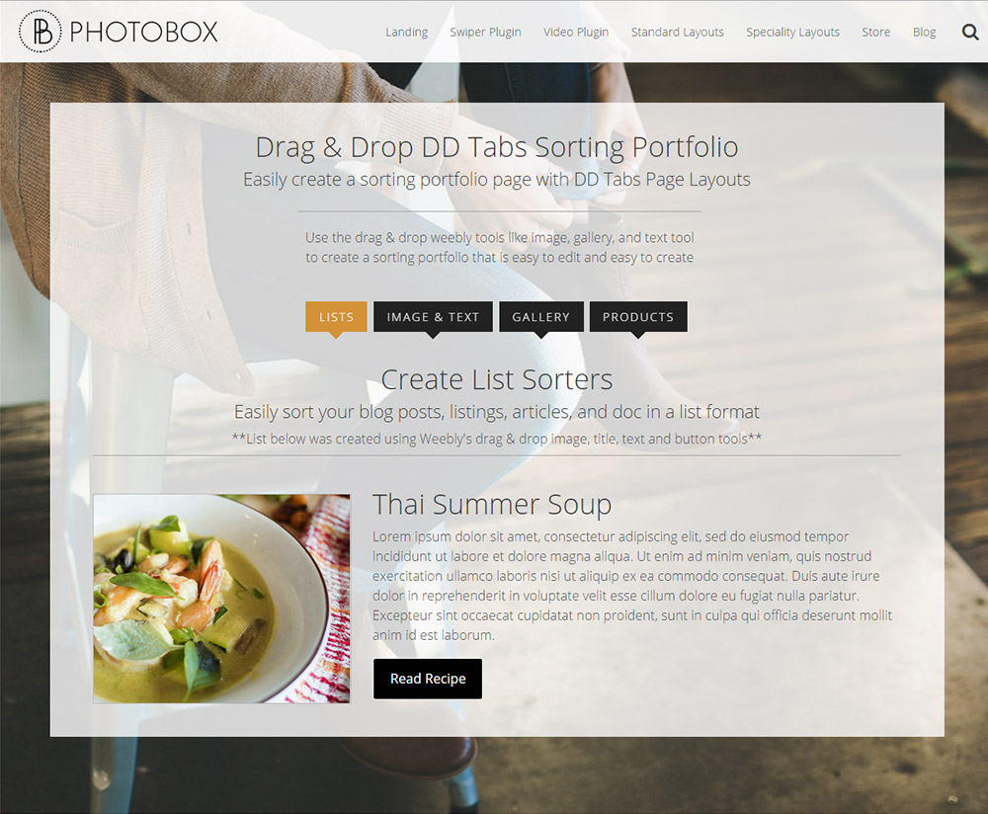Screen dimensions: 988x814
Task: Click the Drag & Drop DD Tabs heading
Action: point(497,147)
